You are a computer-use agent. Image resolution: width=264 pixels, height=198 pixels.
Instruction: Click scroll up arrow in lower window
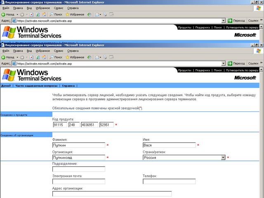pos(261,69)
